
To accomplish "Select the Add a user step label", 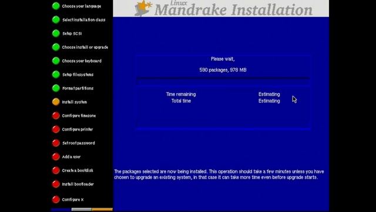I will click(x=71, y=157).
